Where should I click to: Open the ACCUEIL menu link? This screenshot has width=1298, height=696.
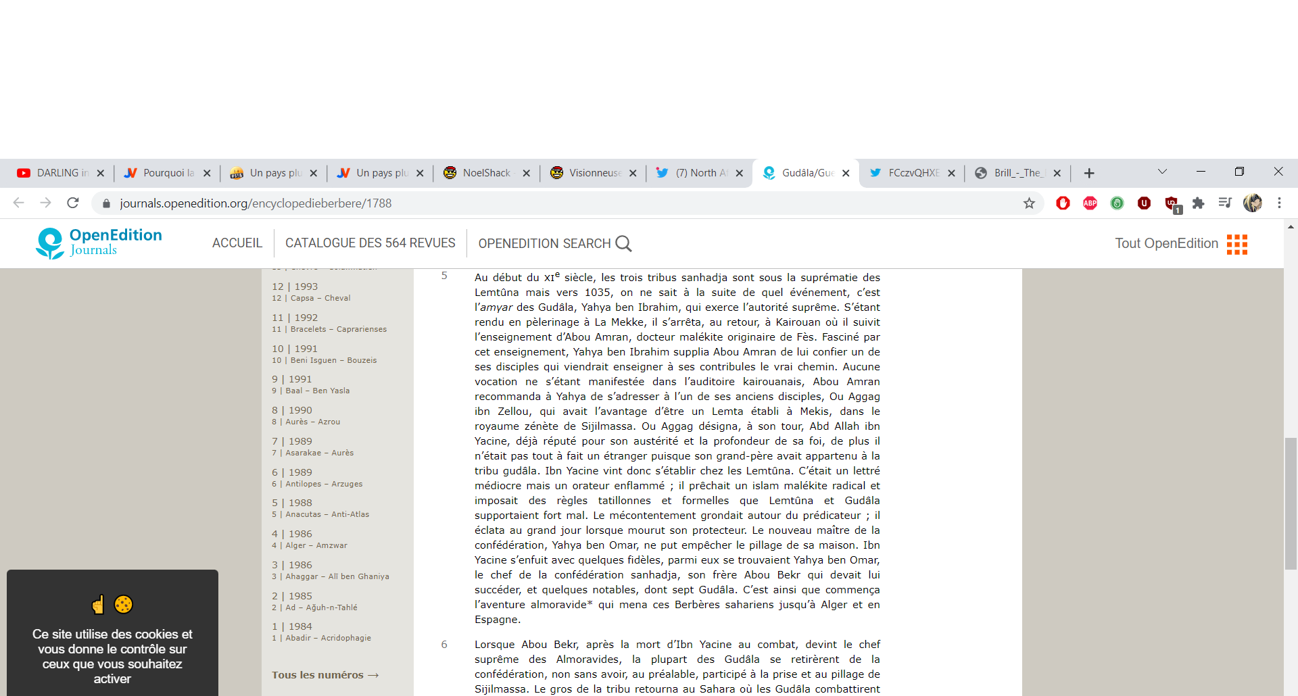point(237,243)
